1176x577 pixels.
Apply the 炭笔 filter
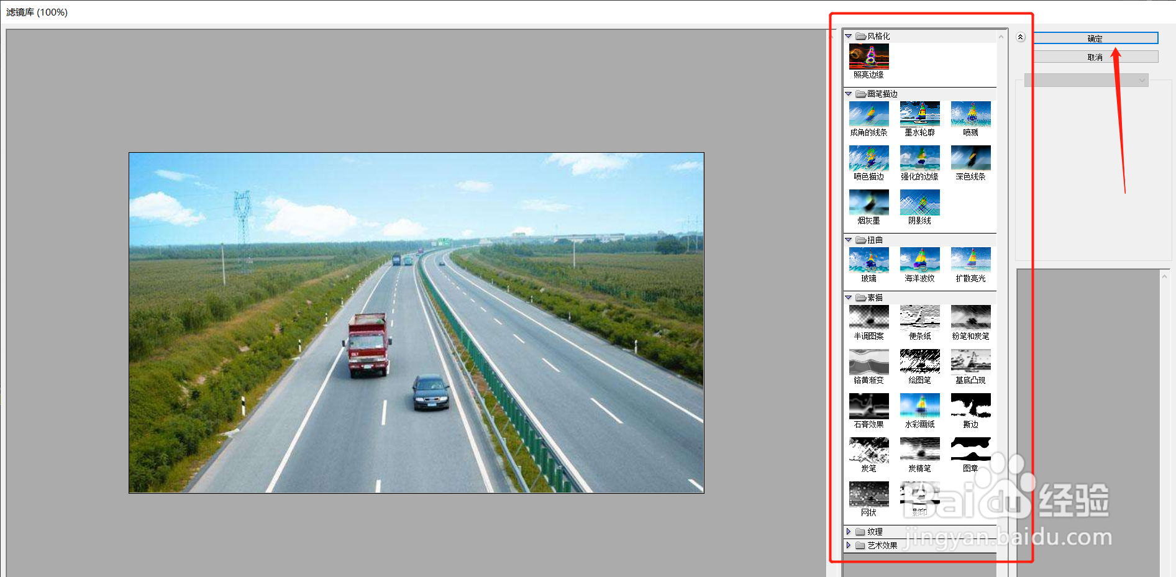click(868, 450)
